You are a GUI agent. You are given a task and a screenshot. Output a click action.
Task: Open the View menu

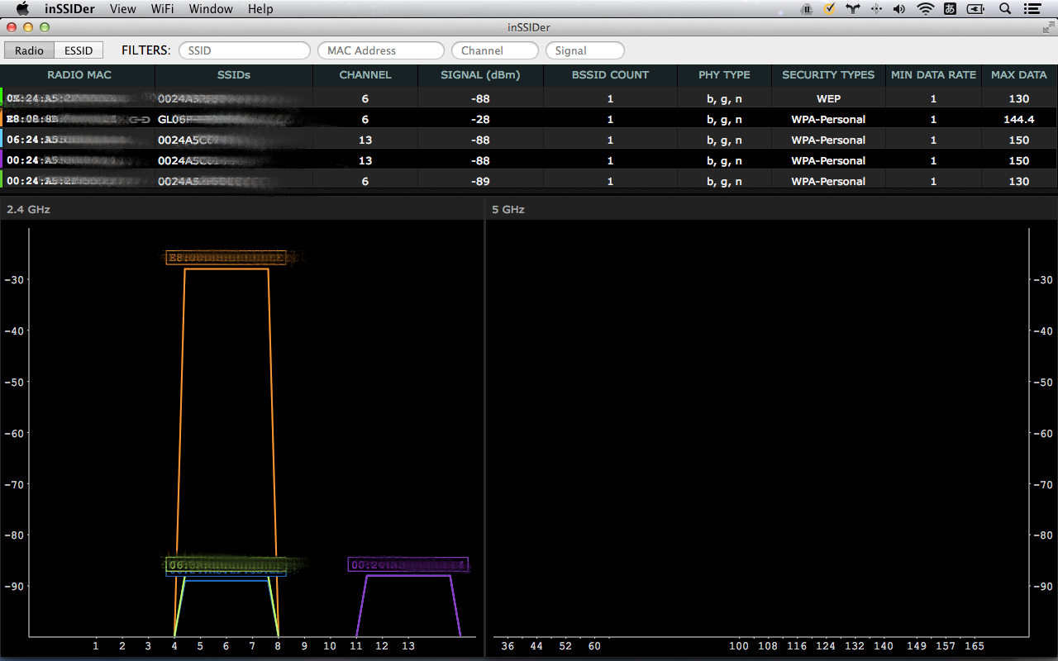pyautogui.click(x=122, y=9)
